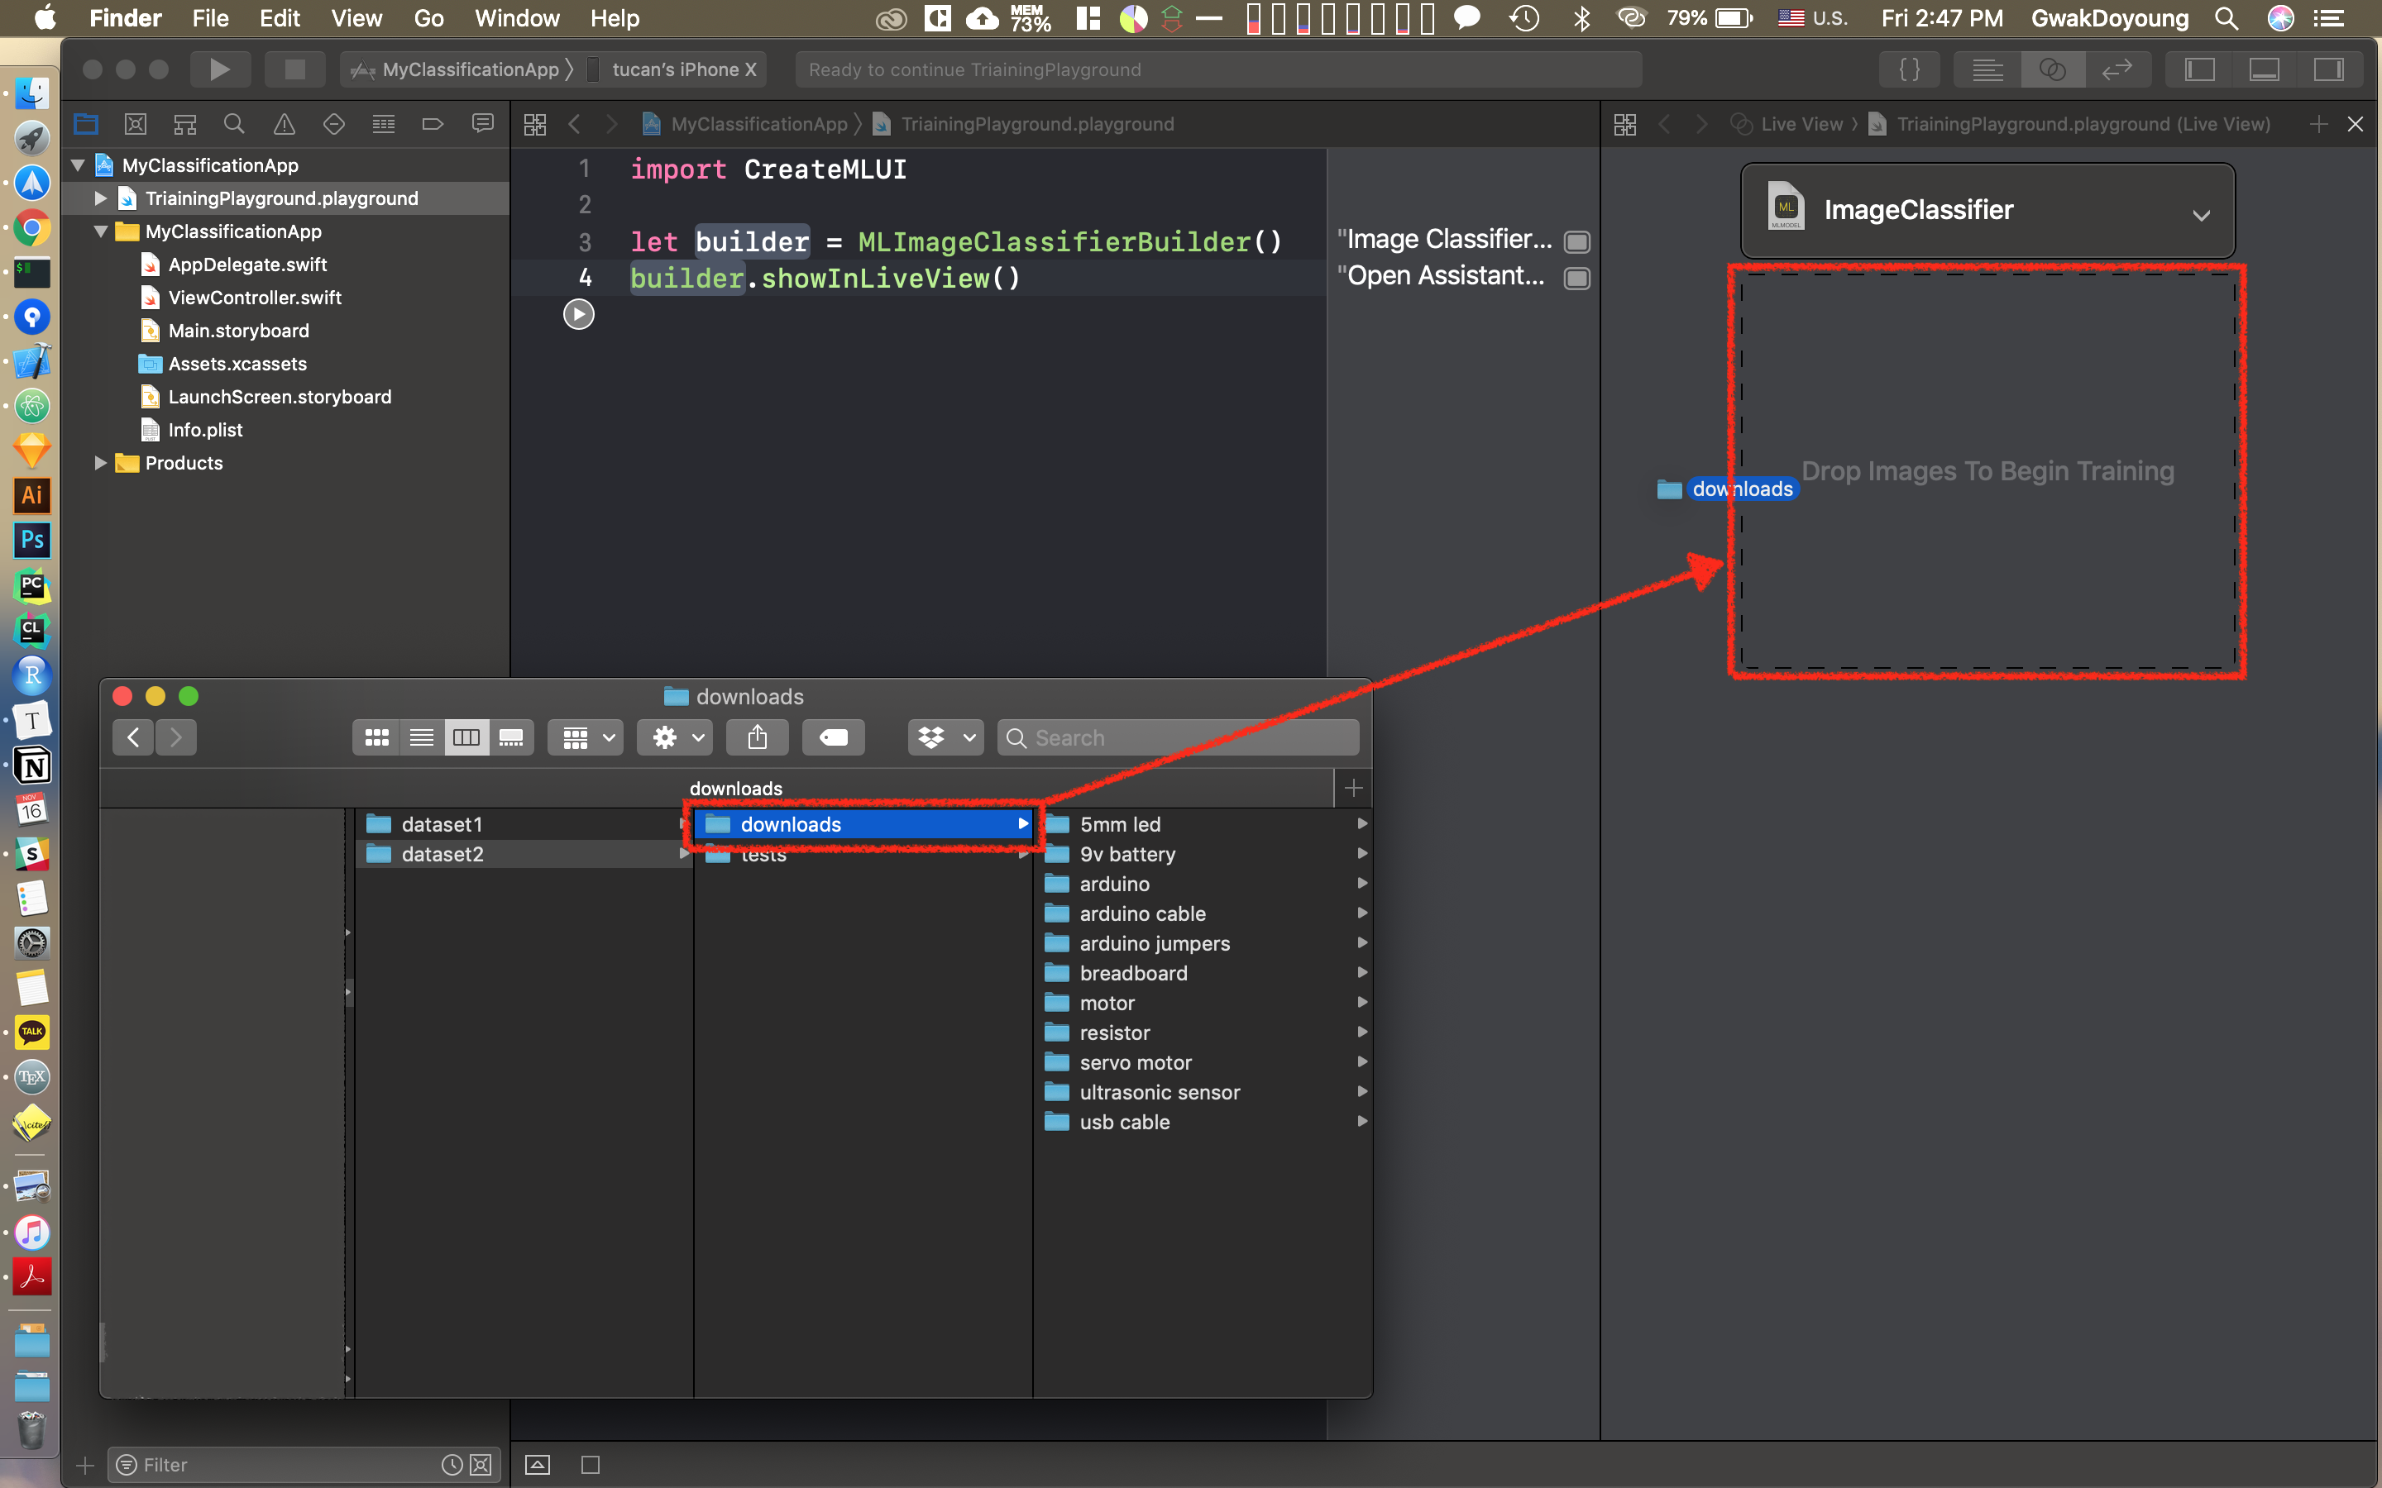2382x1488 pixels.
Task: Expand the Products folder
Action: (x=100, y=463)
